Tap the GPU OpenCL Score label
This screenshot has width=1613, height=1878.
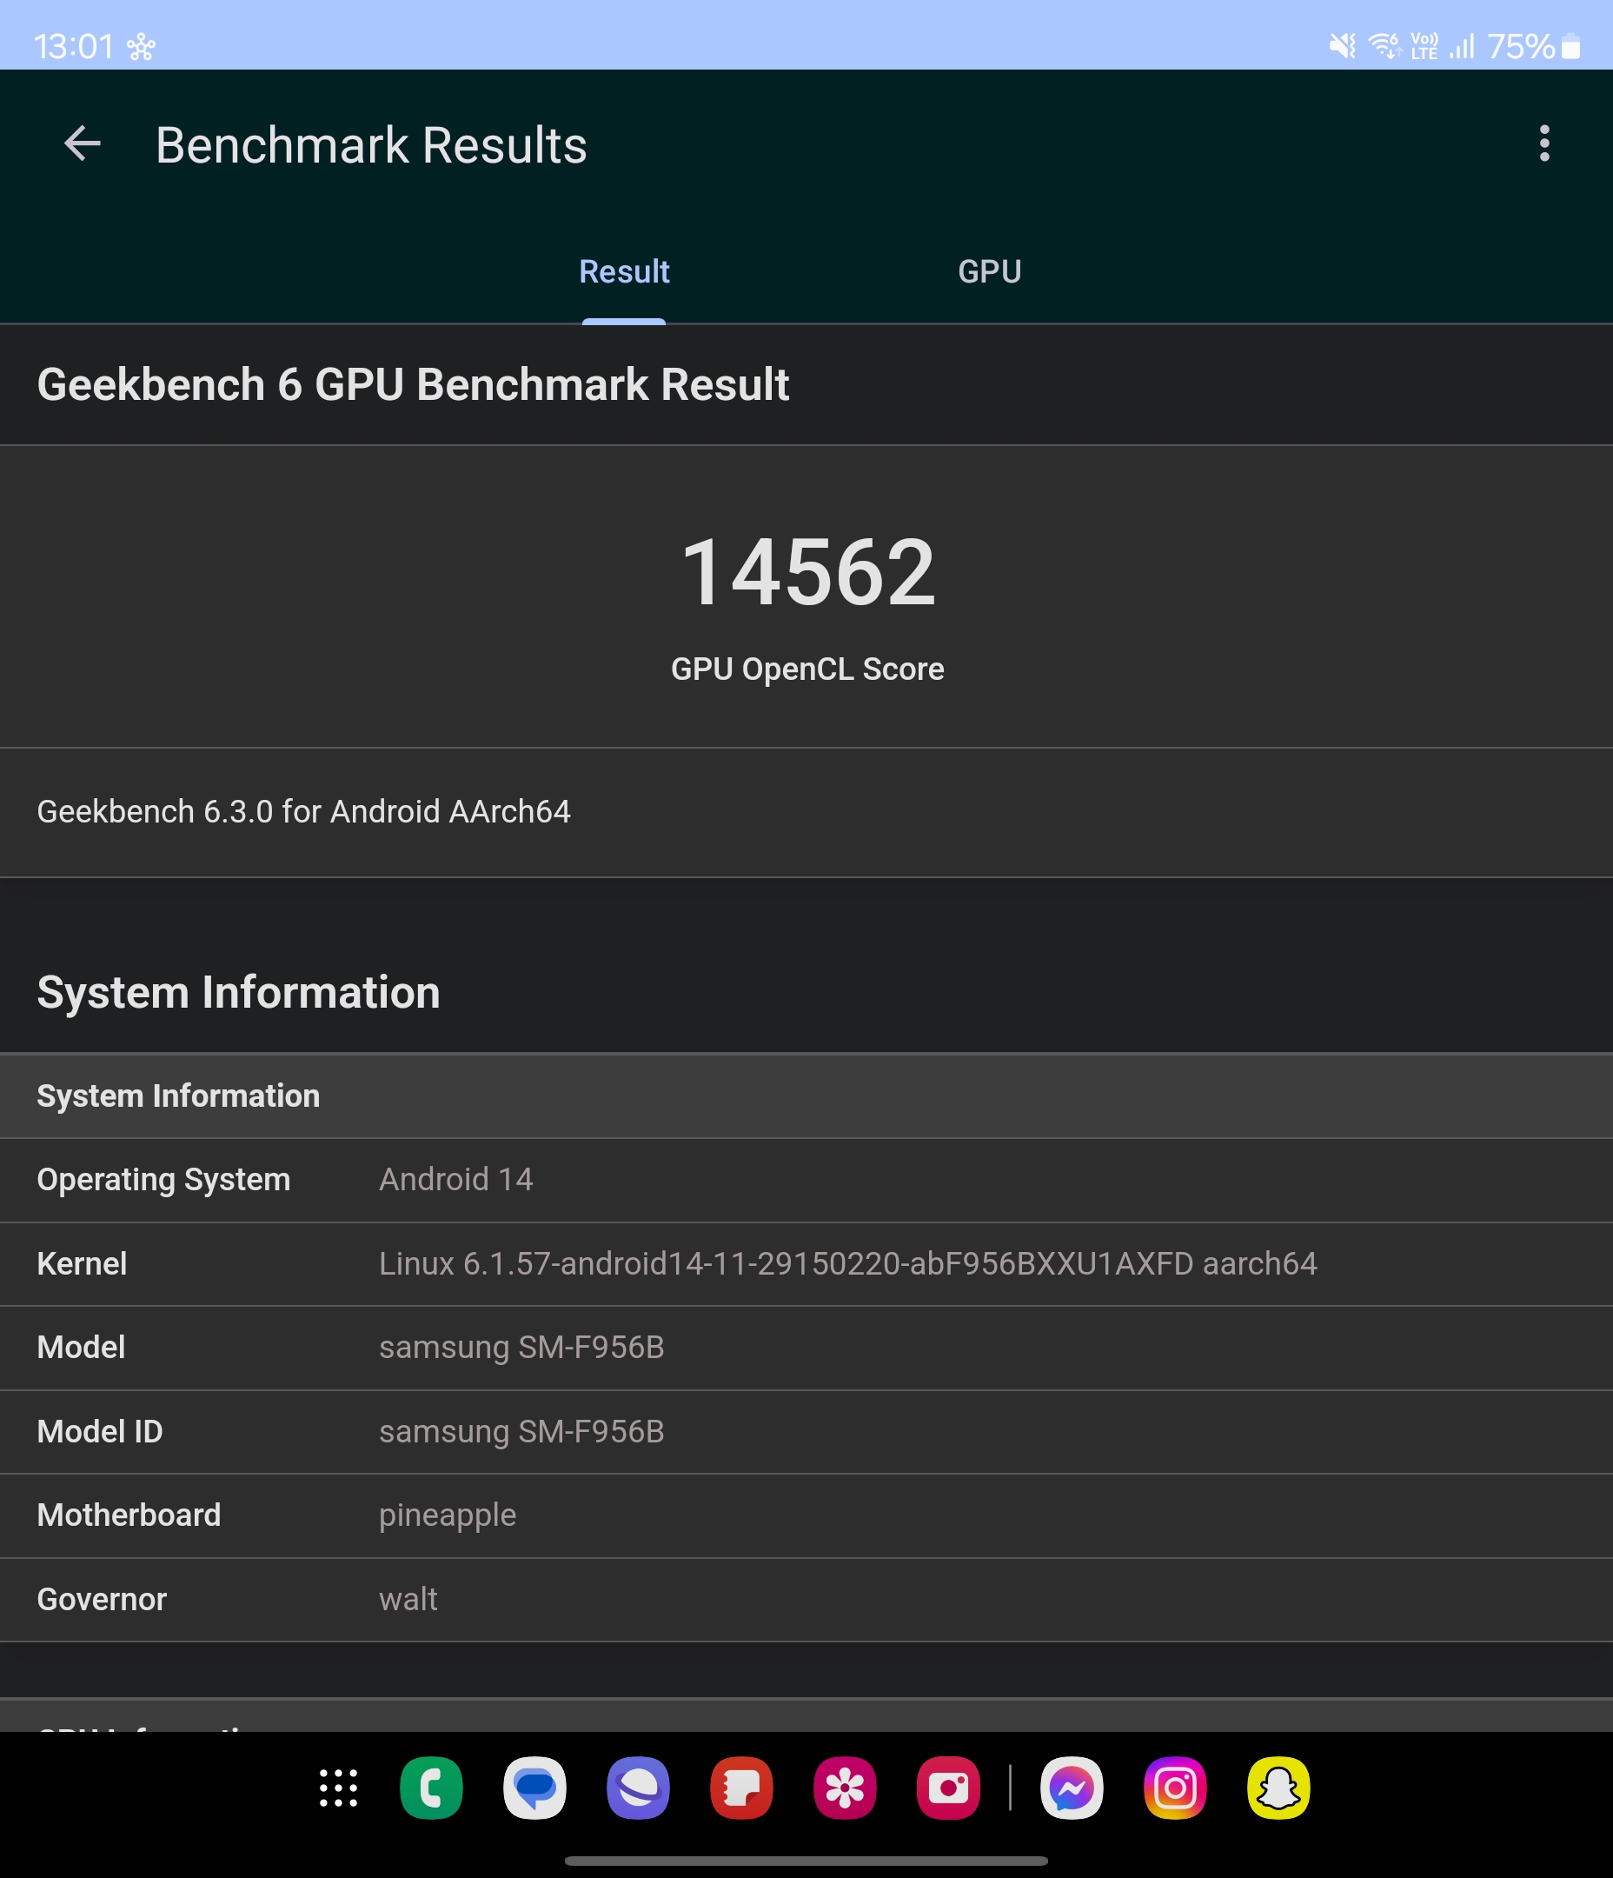(807, 669)
